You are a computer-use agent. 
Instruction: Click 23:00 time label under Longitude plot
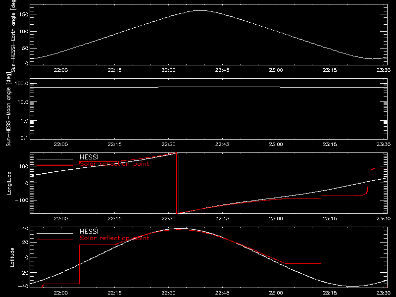(276, 219)
